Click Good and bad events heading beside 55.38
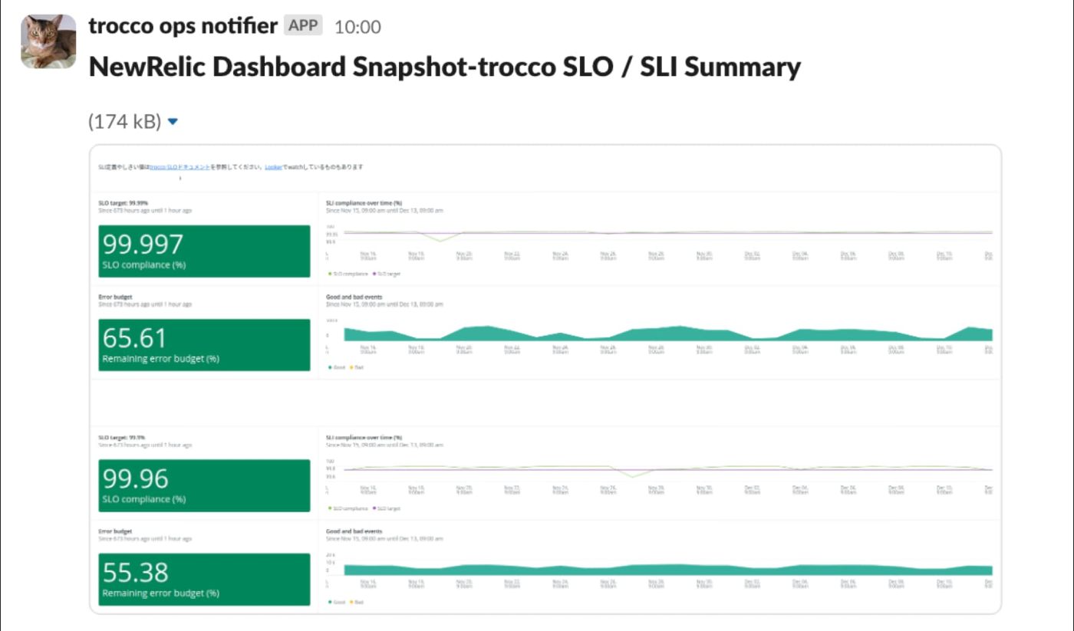 (x=354, y=531)
